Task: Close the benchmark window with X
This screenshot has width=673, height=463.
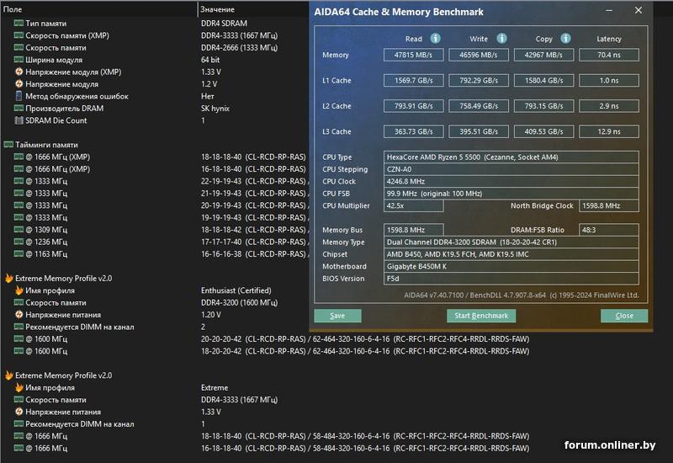Action: click(639, 10)
